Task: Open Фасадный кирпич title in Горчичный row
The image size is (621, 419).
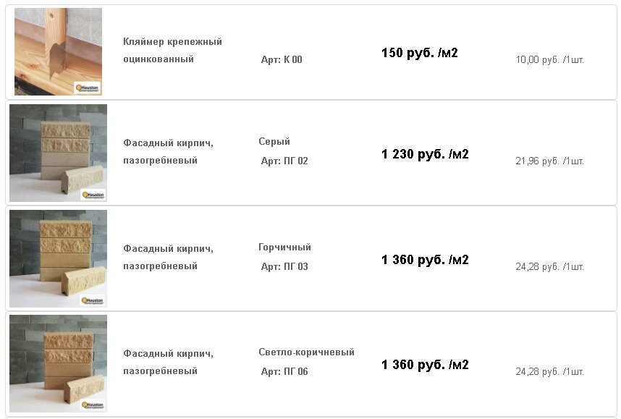Action: tap(169, 257)
